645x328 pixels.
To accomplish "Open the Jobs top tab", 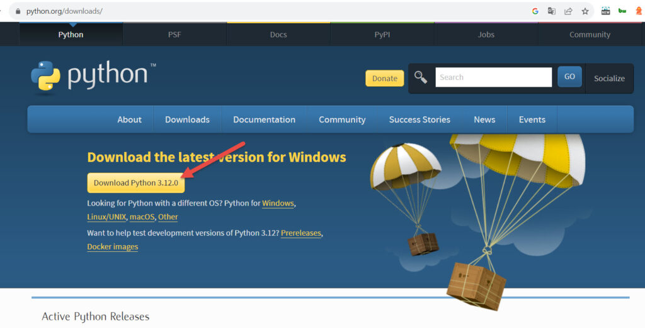I will pos(486,35).
